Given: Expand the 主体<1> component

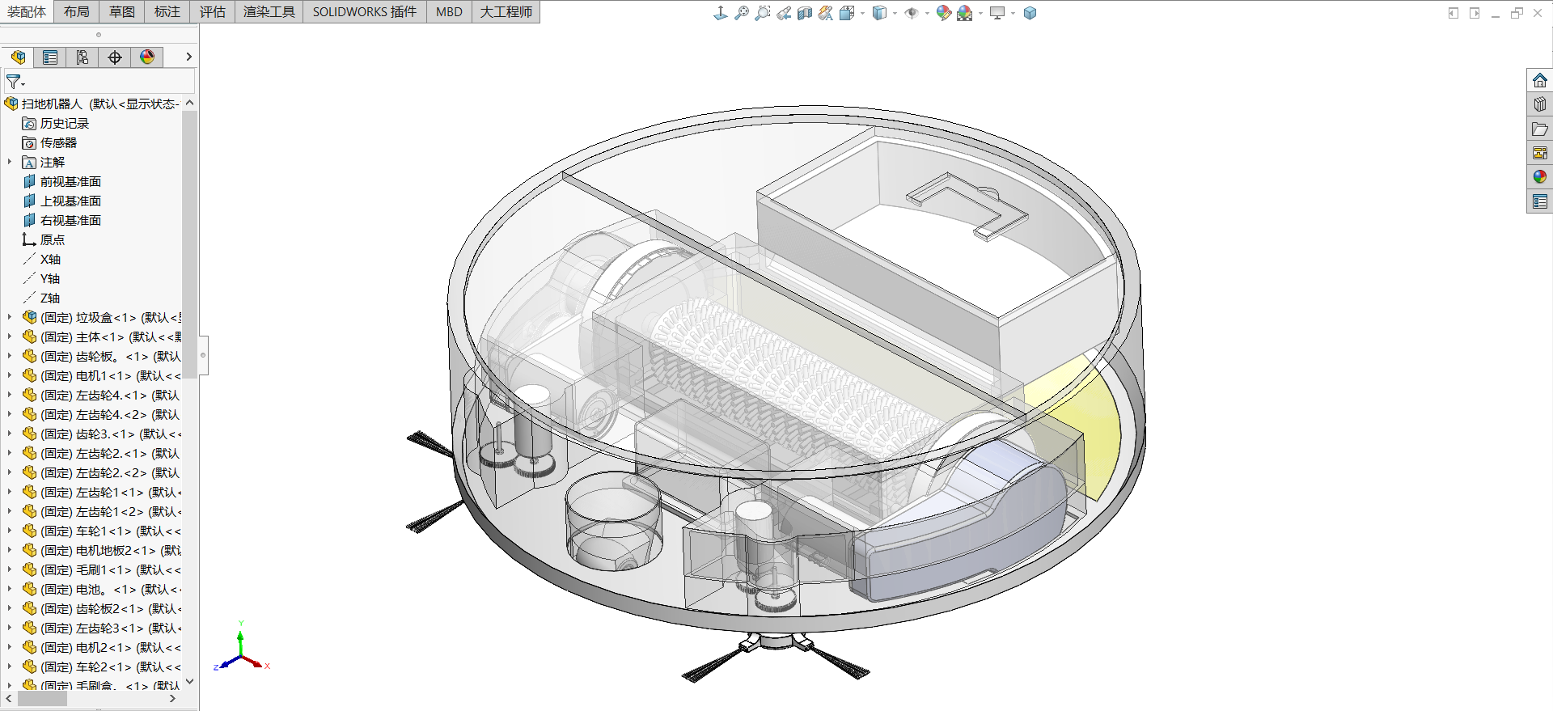Looking at the screenshot, I should pyautogui.click(x=10, y=336).
